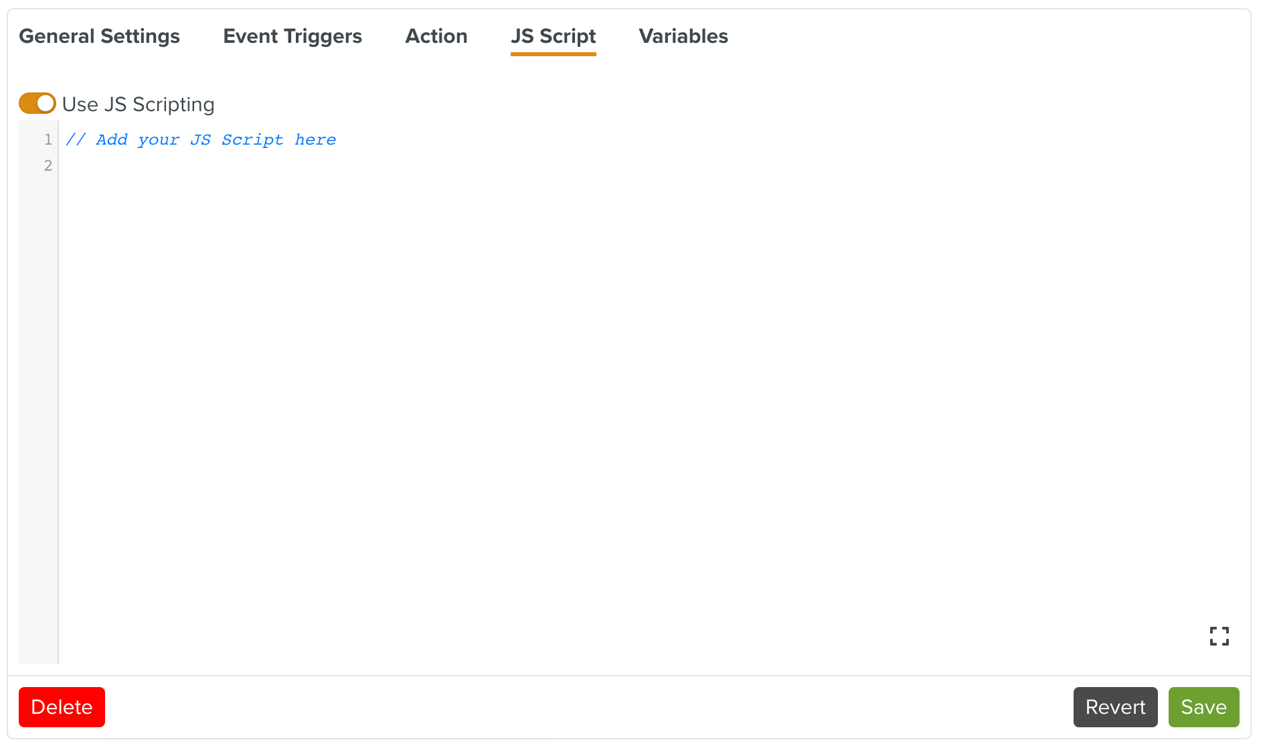Click the Use JS Scripting label
This screenshot has width=1265, height=742.
coord(137,104)
